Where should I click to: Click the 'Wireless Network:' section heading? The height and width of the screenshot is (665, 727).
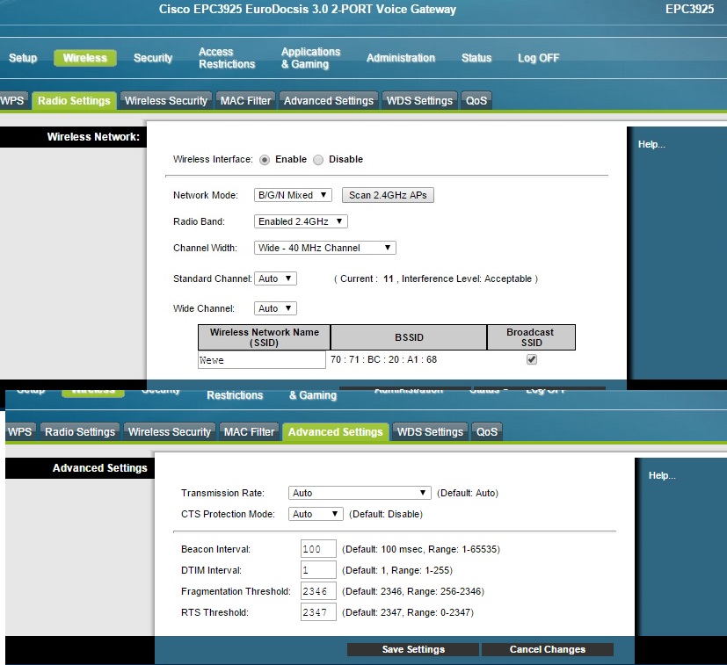(x=93, y=137)
